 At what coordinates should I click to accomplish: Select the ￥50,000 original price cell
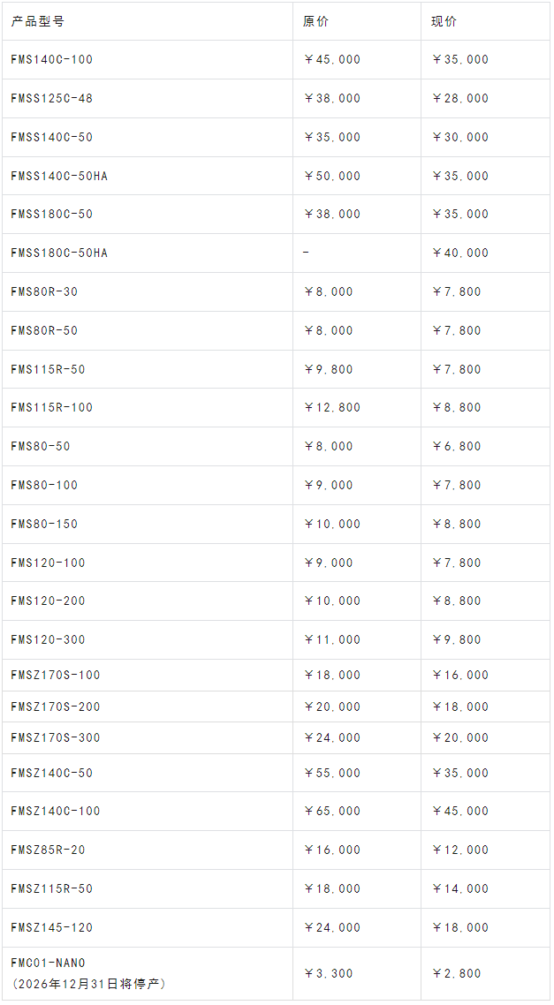pyautogui.click(x=331, y=176)
